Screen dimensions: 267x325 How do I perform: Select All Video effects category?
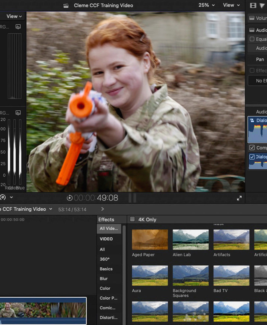109,229
